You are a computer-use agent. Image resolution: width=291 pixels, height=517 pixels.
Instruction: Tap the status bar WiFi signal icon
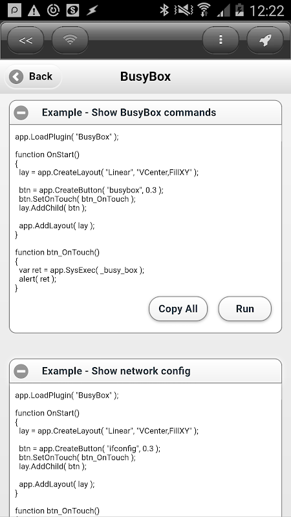point(204,10)
